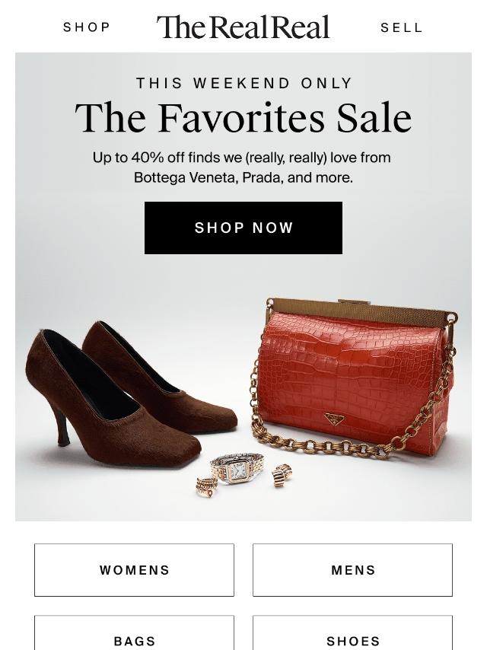Screen dimensions: 487x650
Task: Select the SHOES category button
Action: tap(352, 636)
